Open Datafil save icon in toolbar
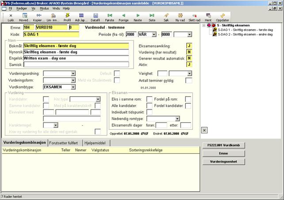The height and width of the screenshot is (200, 284). 96,16
